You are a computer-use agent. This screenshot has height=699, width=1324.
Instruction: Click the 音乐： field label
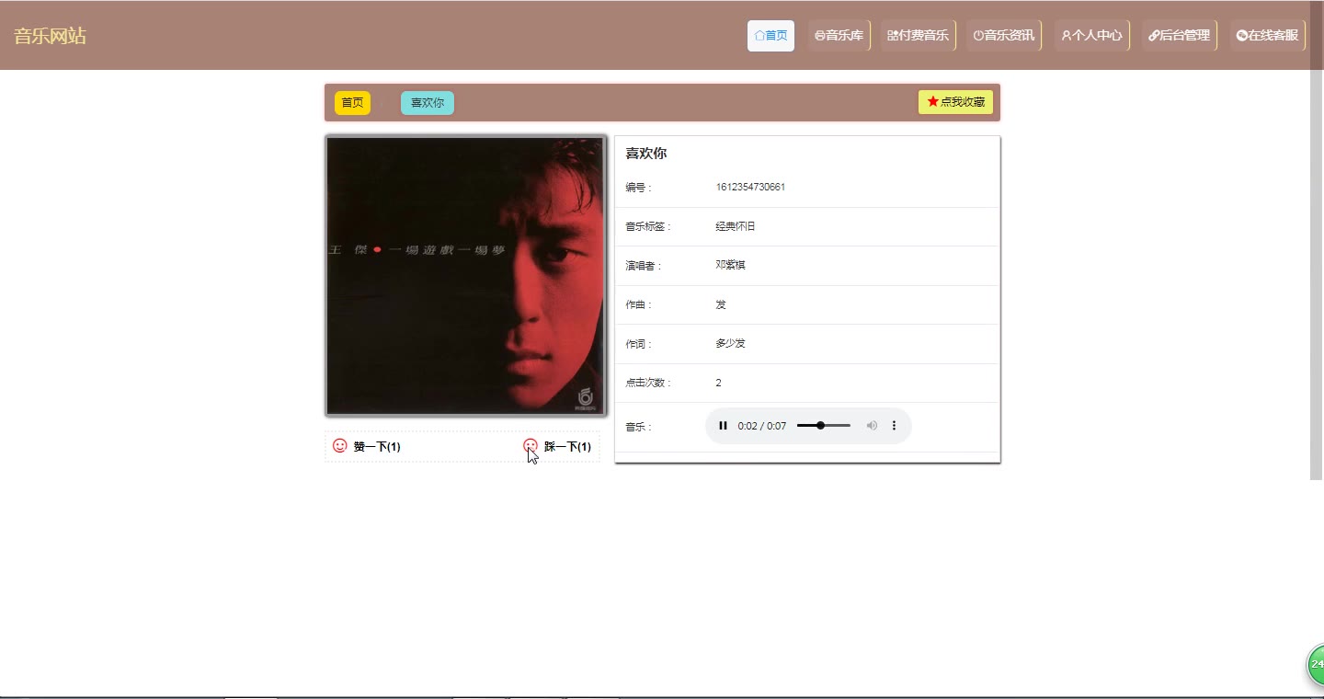[x=639, y=427]
